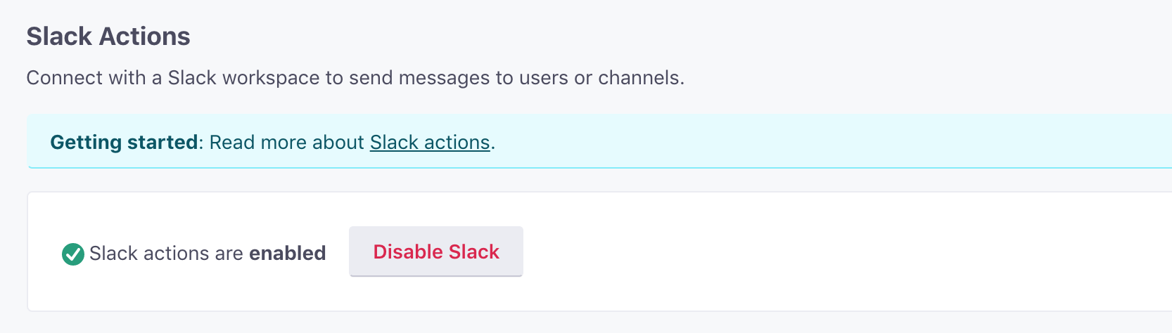This screenshot has width=1172, height=333.
Task: Click the bold 'Getting started' label
Action: (x=124, y=143)
